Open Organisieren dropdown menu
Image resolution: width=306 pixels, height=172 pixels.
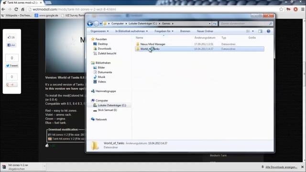coord(99,31)
